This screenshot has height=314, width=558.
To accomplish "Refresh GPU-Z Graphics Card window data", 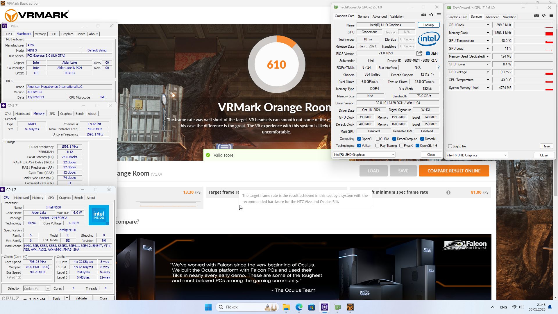I will click(x=431, y=15).
